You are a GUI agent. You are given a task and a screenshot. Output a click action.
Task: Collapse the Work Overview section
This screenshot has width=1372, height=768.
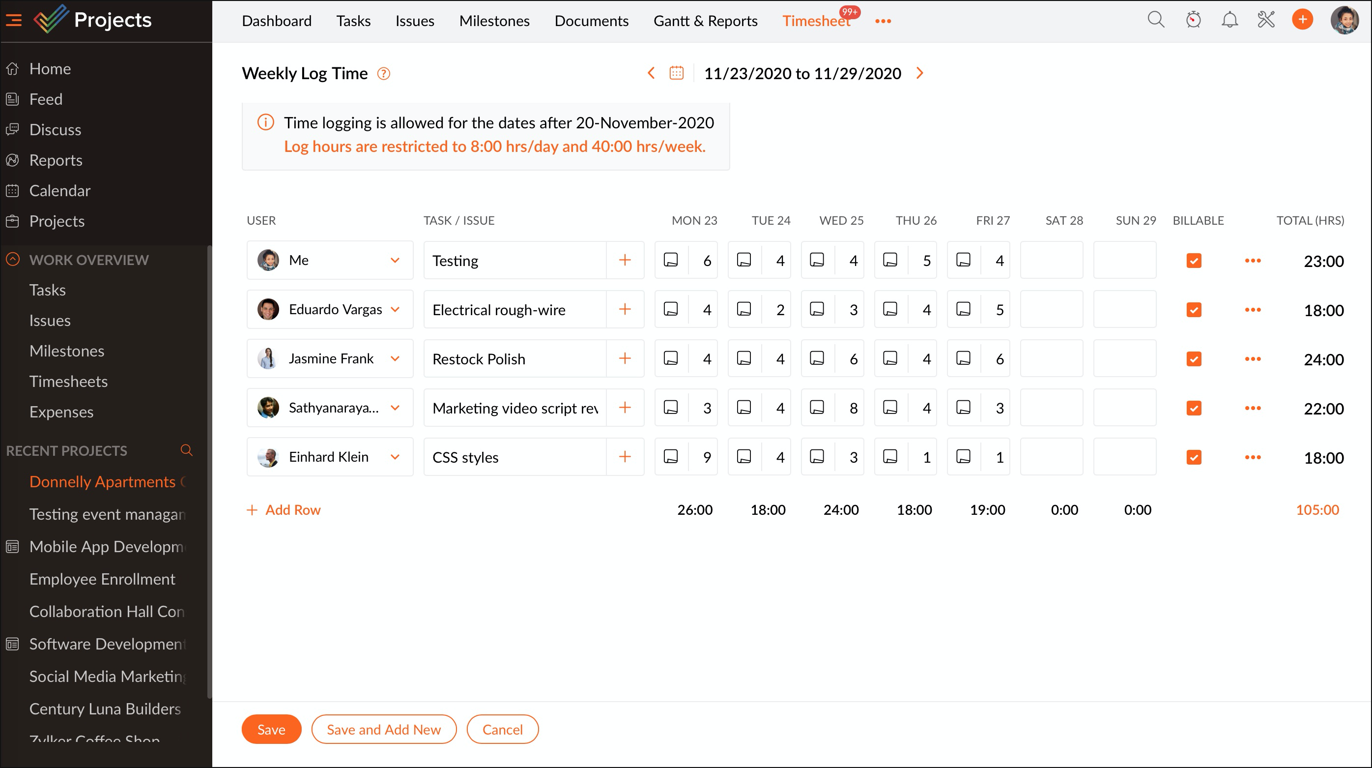pyautogui.click(x=13, y=260)
